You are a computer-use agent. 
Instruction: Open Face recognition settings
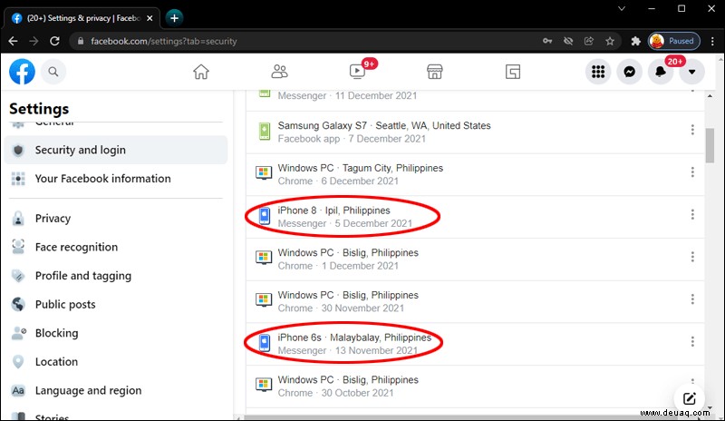point(116,248)
